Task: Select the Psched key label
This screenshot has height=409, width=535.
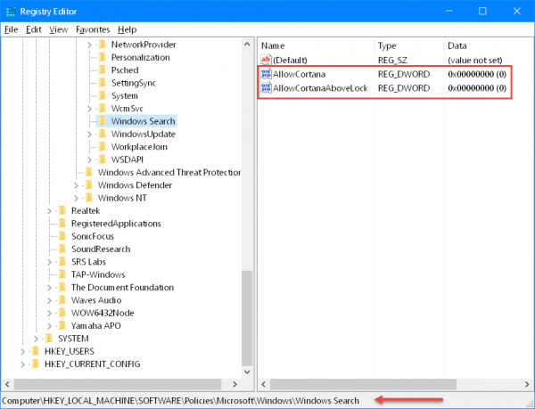Action: tap(125, 70)
